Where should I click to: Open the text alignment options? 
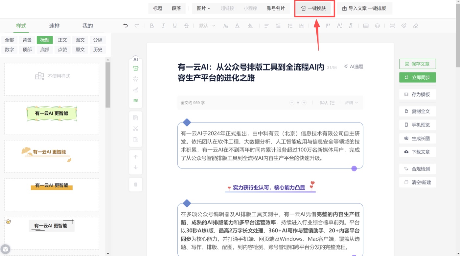tap(267, 26)
